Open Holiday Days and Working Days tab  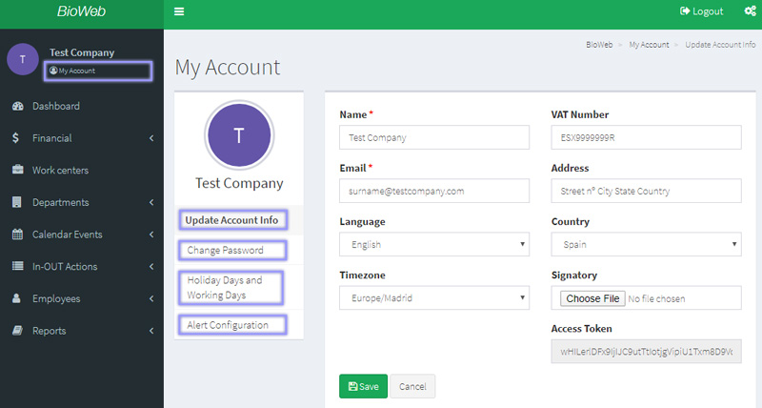point(233,287)
